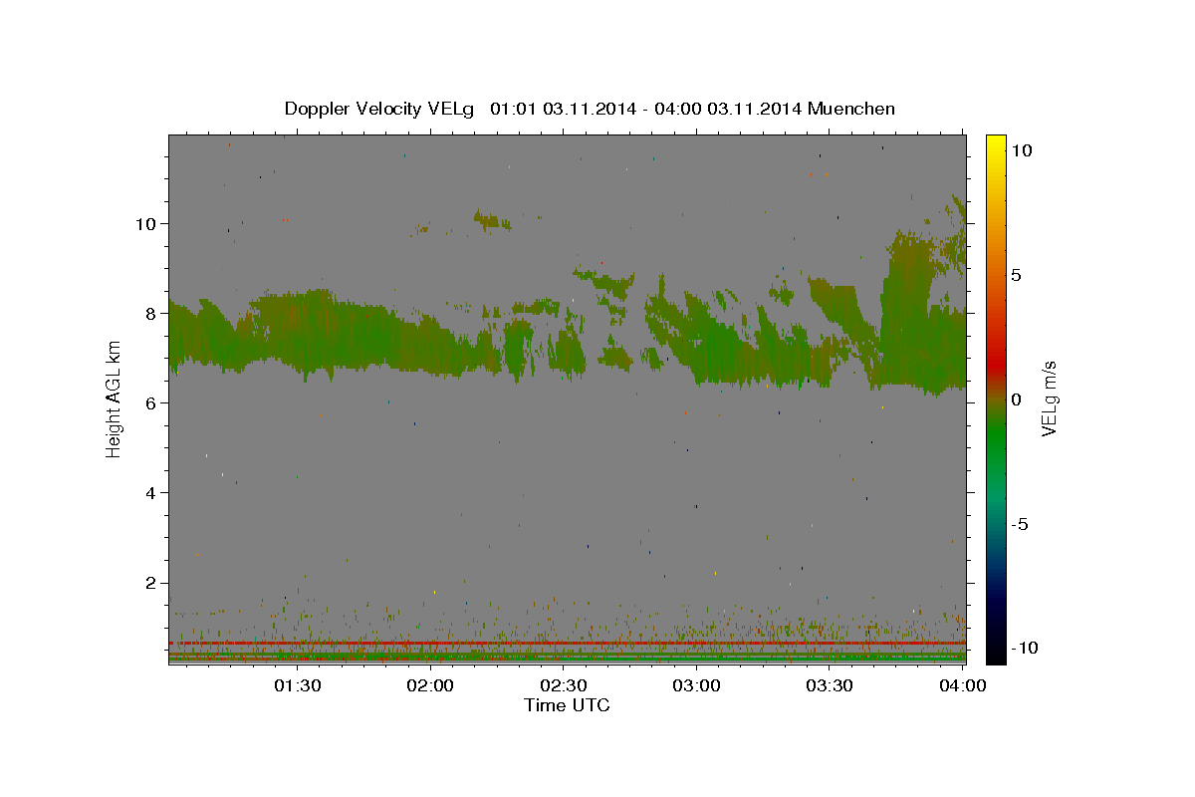Click the height axis label 4
The image size is (1195, 797).
tap(151, 492)
